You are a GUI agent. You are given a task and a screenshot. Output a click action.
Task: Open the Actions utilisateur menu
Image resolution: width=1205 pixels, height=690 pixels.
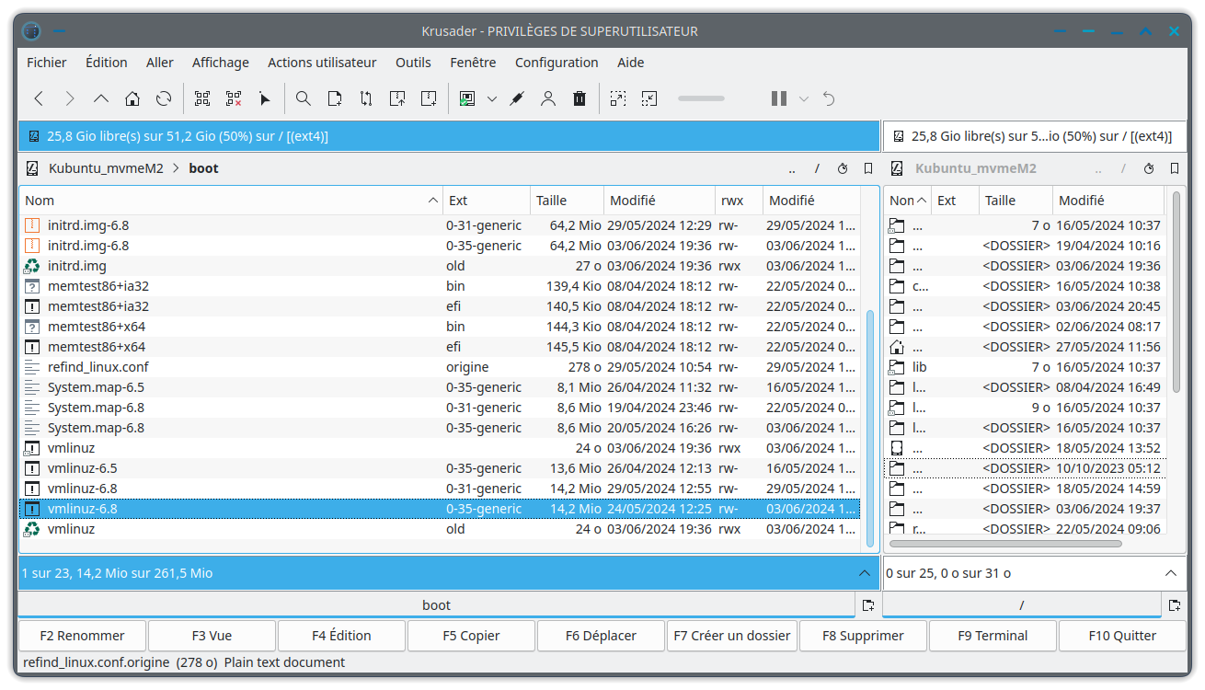coord(322,63)
